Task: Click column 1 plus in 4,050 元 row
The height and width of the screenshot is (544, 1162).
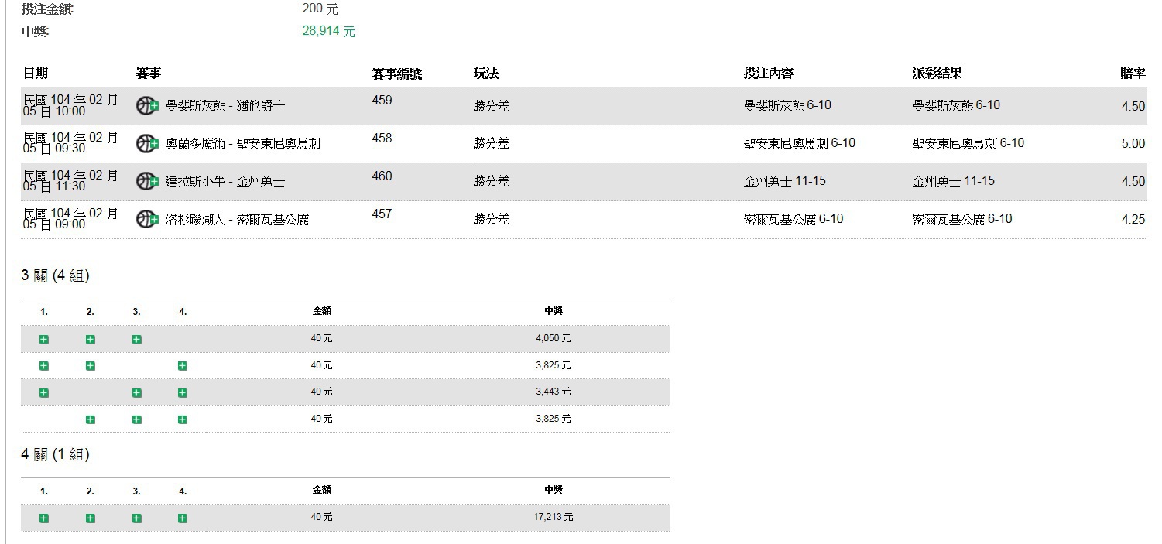Action: click(x=44, y=339)
